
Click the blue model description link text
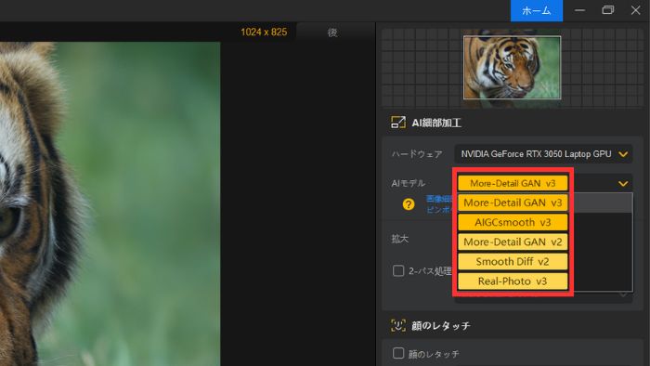[x=439, y=204]
